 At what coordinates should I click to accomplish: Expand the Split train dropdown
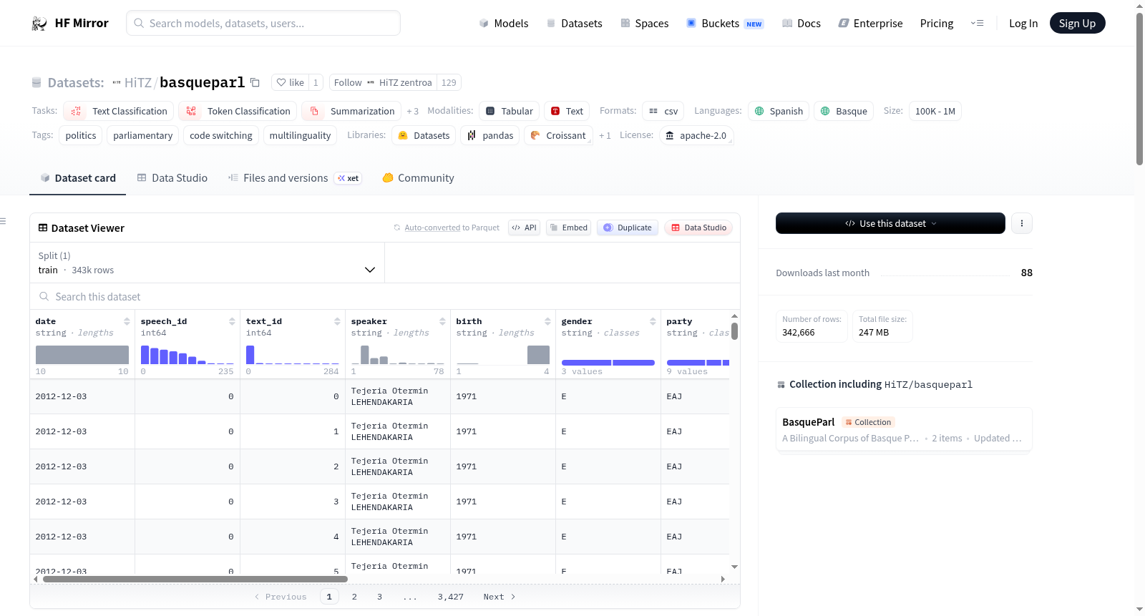[207, 263]
